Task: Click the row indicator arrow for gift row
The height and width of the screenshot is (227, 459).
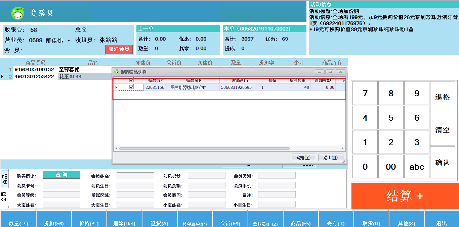Action: tap(116, 88)
